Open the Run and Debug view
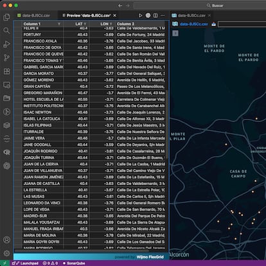The height and width of the screenshot is (266, 266). [6, 44]
